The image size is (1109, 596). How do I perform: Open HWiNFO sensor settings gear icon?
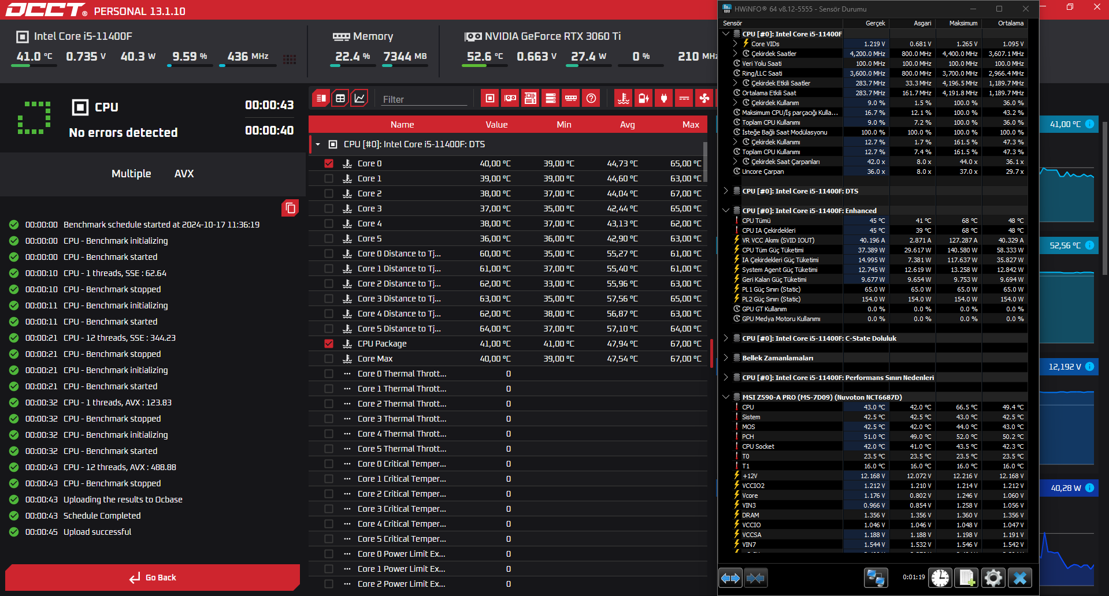993,578
